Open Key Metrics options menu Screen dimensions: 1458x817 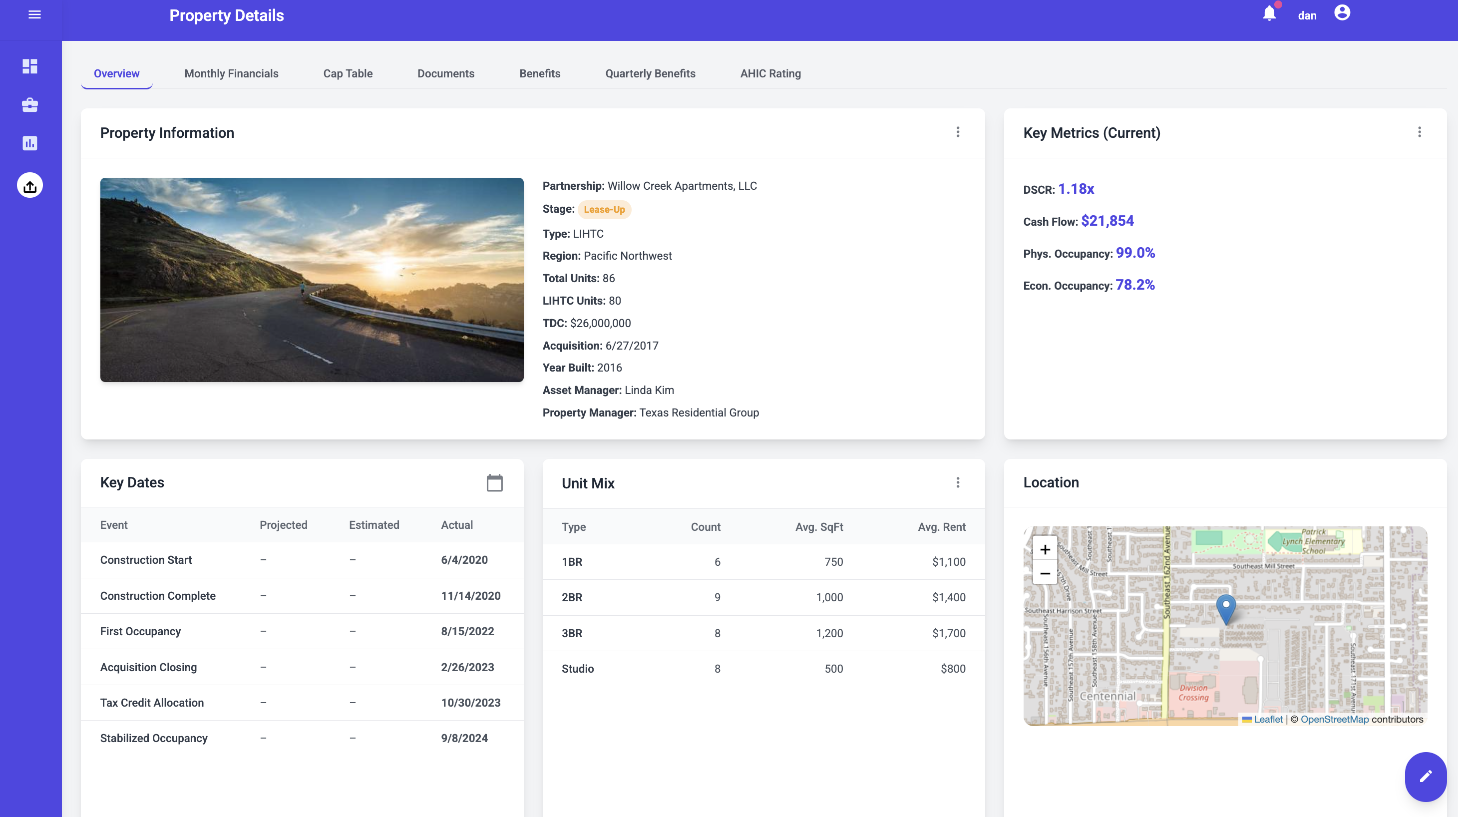point(1419,132)
